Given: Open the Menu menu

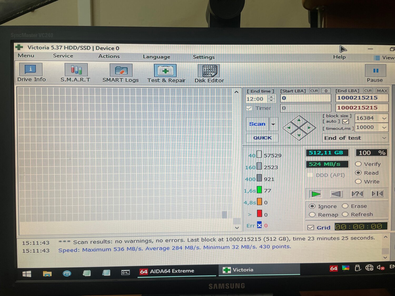Looking at the screenshot, I should coord(26,56).
